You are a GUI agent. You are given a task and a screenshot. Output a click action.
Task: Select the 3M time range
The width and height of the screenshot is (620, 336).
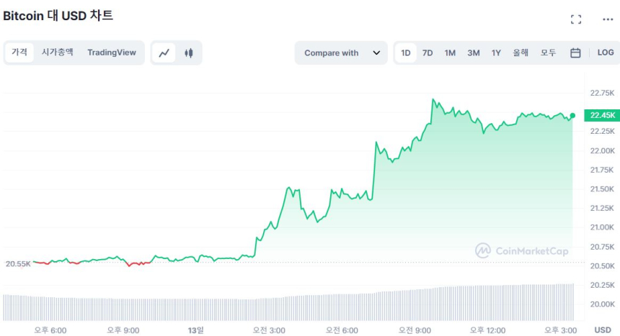click(473, 53)
